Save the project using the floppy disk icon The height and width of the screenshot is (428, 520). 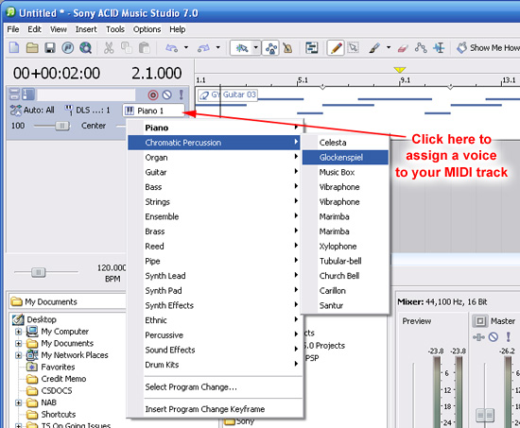click(x=50, y=48)
